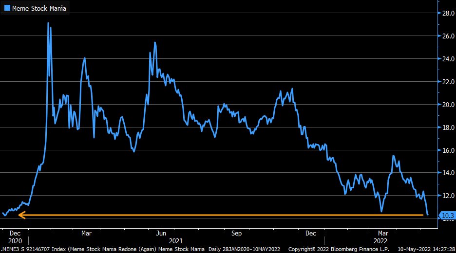Click the 'Mar' label above 2022
Viewport: 456px width, 253px height.
[x=383, y=233]
